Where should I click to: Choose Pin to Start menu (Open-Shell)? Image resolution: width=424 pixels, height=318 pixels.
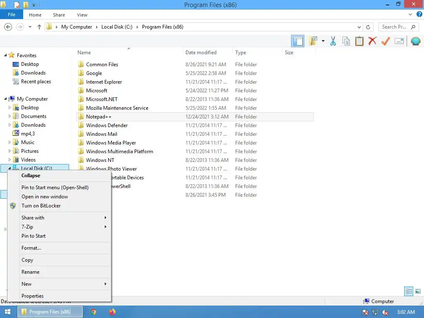[65, 188]
